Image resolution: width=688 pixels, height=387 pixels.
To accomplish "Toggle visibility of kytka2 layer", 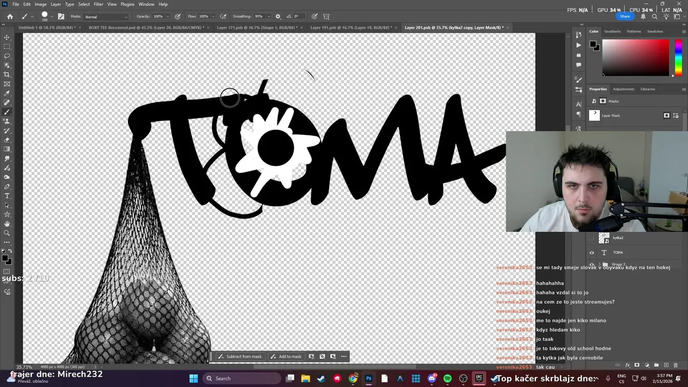I will (x=592, y=238).
